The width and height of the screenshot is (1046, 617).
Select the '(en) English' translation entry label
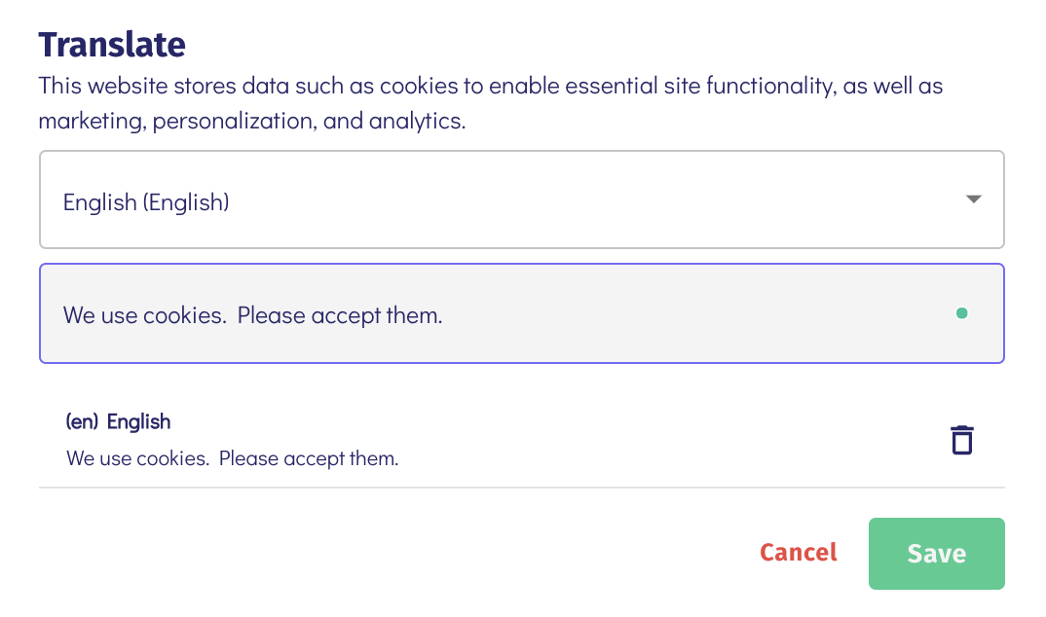[x=118, y=421]
